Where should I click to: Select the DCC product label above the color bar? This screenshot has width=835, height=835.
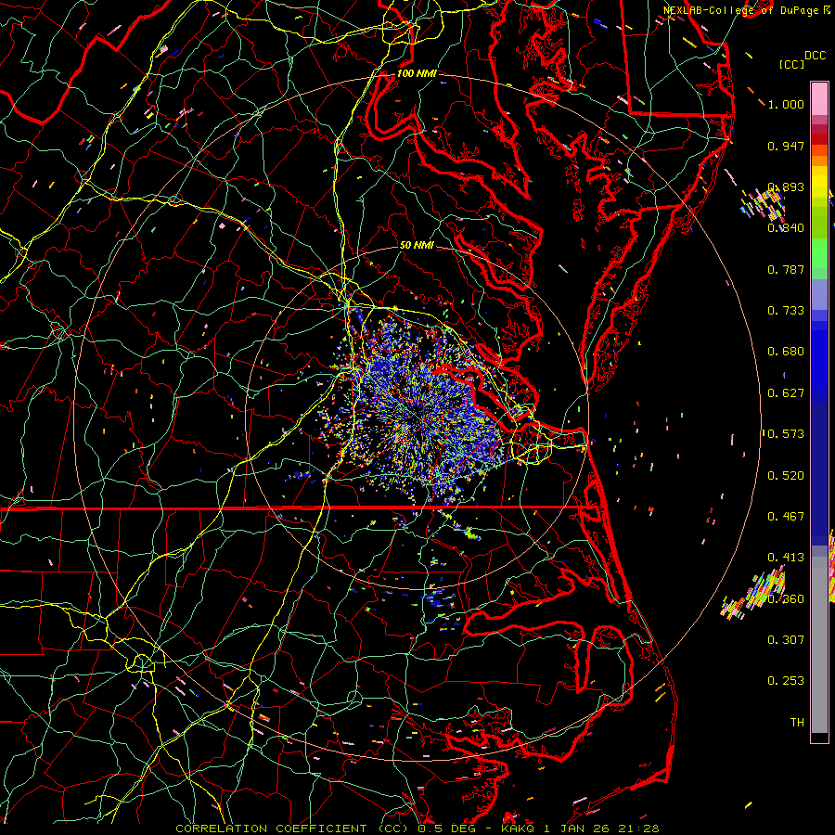[816, 56]
